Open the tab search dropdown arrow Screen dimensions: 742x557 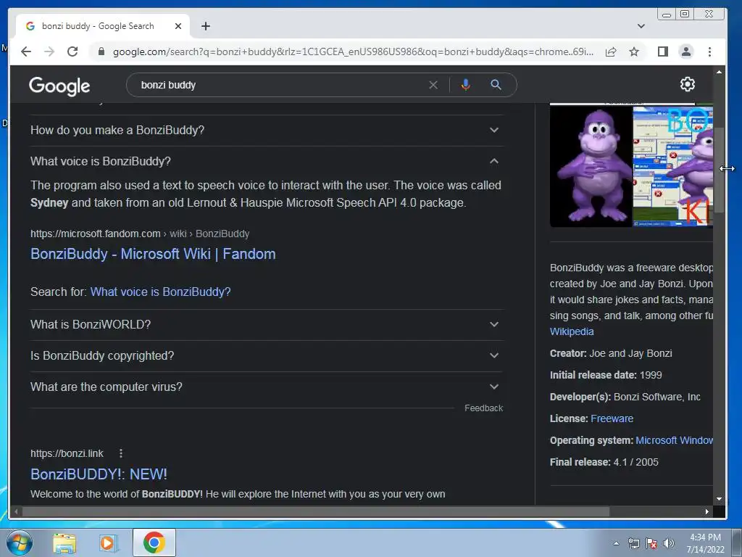[641, 26]
